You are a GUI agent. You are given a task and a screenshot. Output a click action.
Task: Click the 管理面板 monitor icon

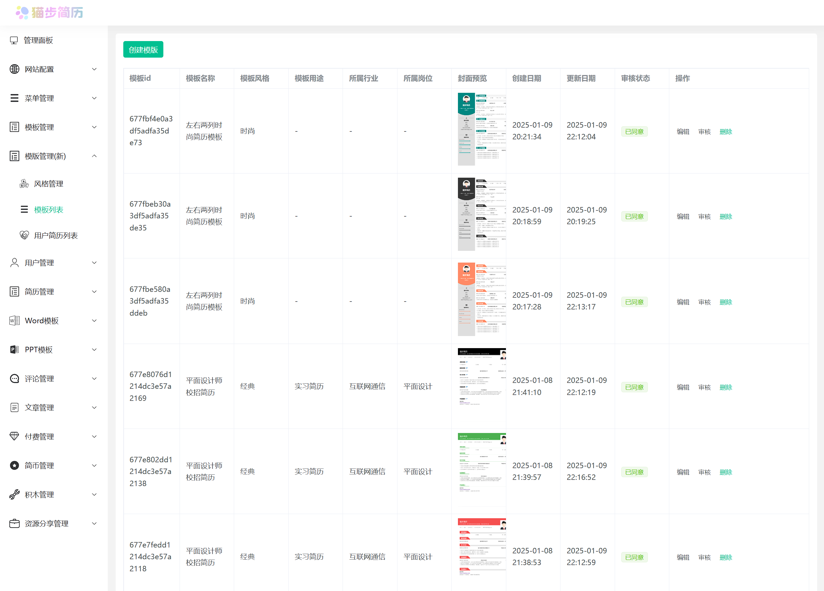point(14,40)
